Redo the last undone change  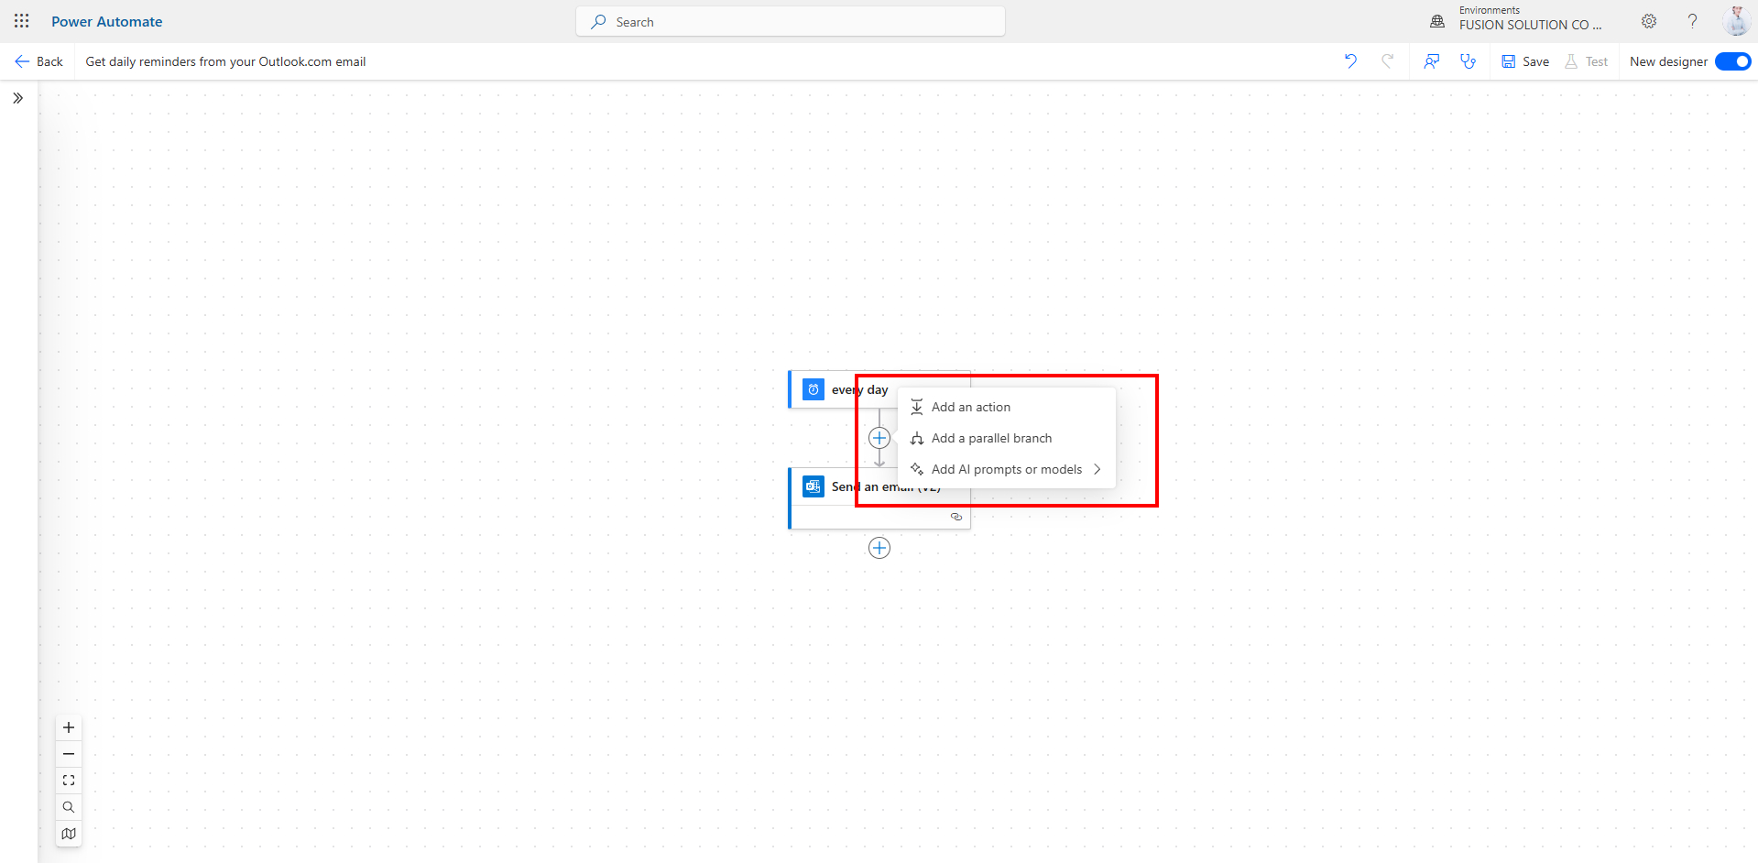coord(1388,61)
